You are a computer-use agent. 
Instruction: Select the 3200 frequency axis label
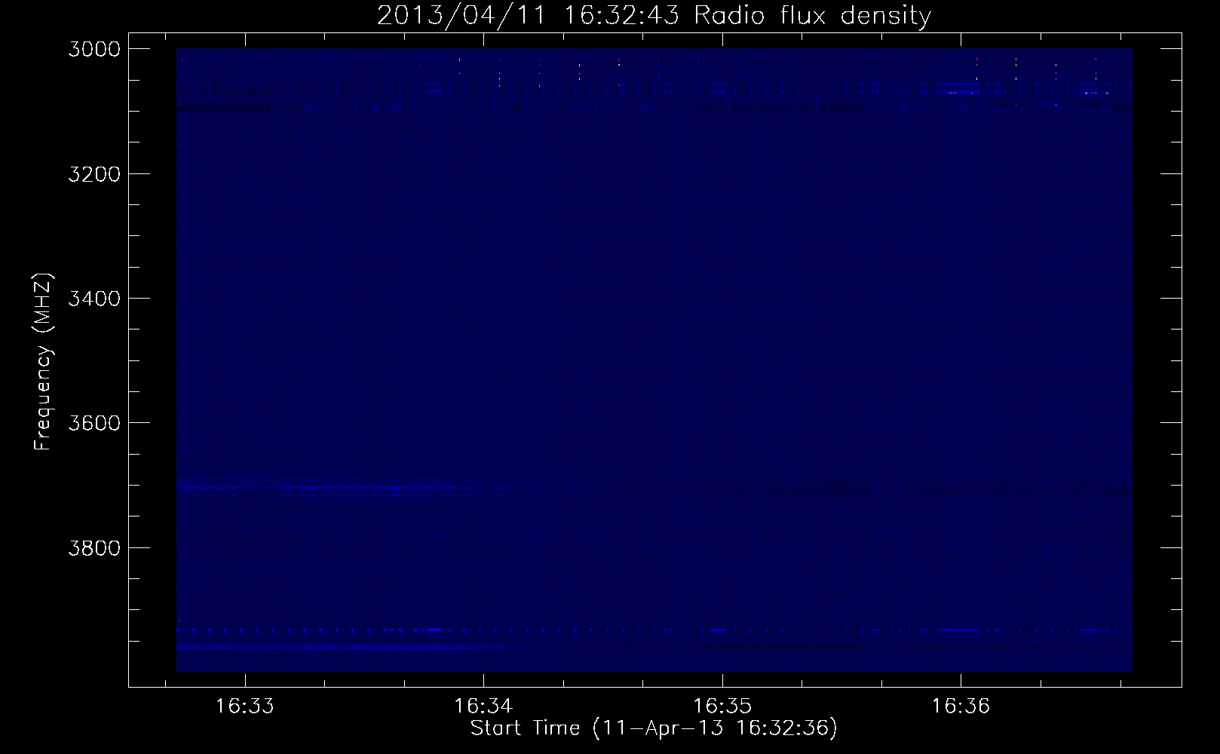click(x=94, y=174)
